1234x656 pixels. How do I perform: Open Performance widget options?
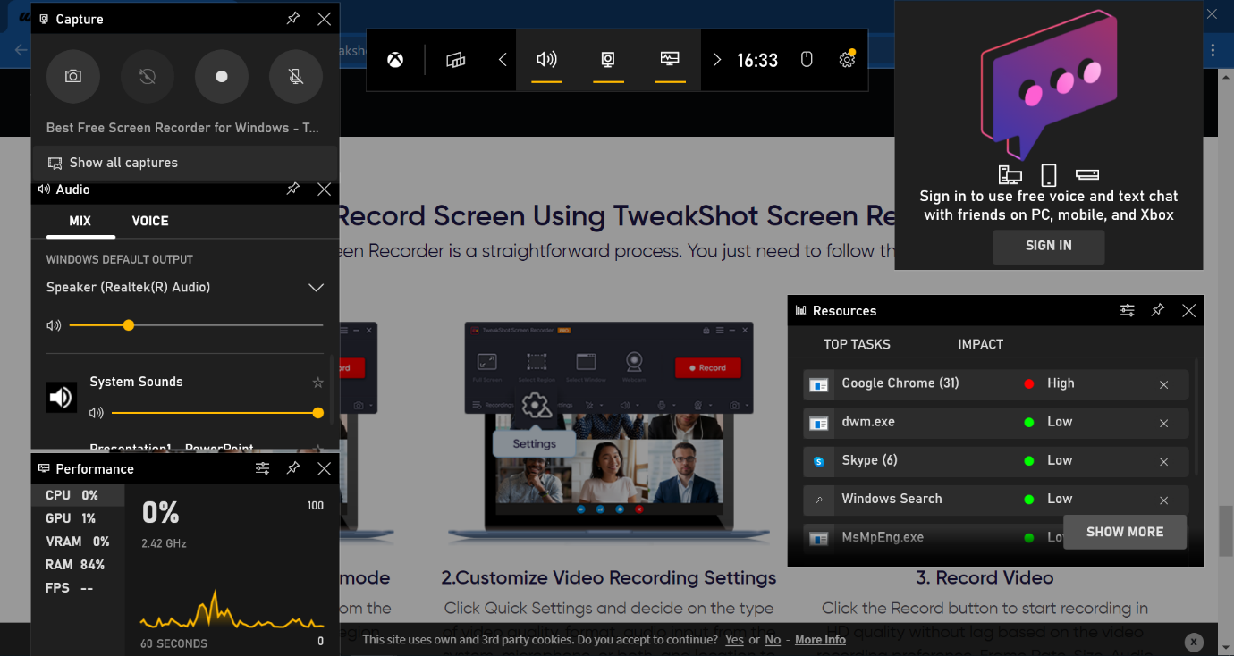point(262,468)
